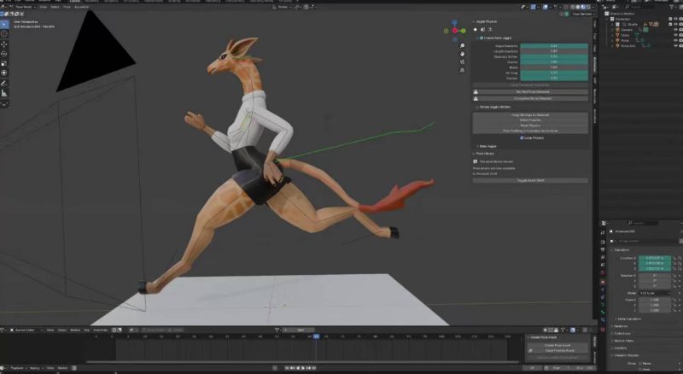Click the Toggle Asset Shelf button
The image size is (683, 374).
(530, 180)
